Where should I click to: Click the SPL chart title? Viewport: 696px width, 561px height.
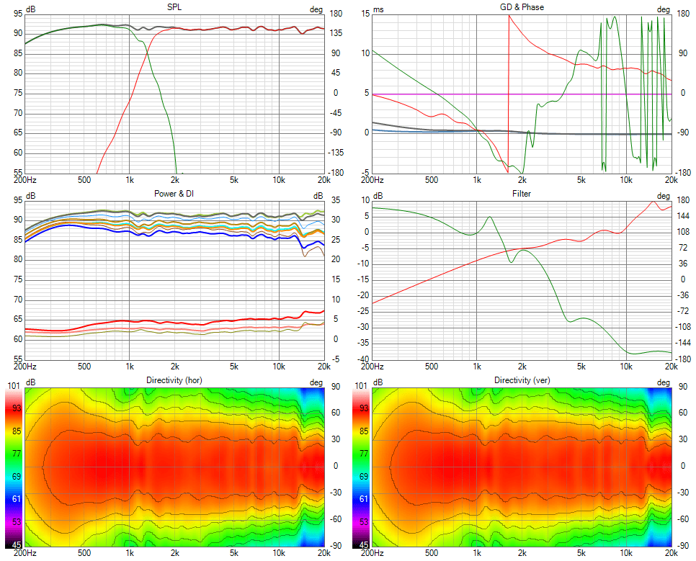[174, 7]
